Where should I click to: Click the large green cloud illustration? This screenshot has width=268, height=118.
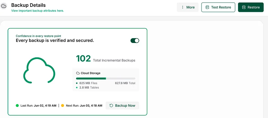(39, 70)
